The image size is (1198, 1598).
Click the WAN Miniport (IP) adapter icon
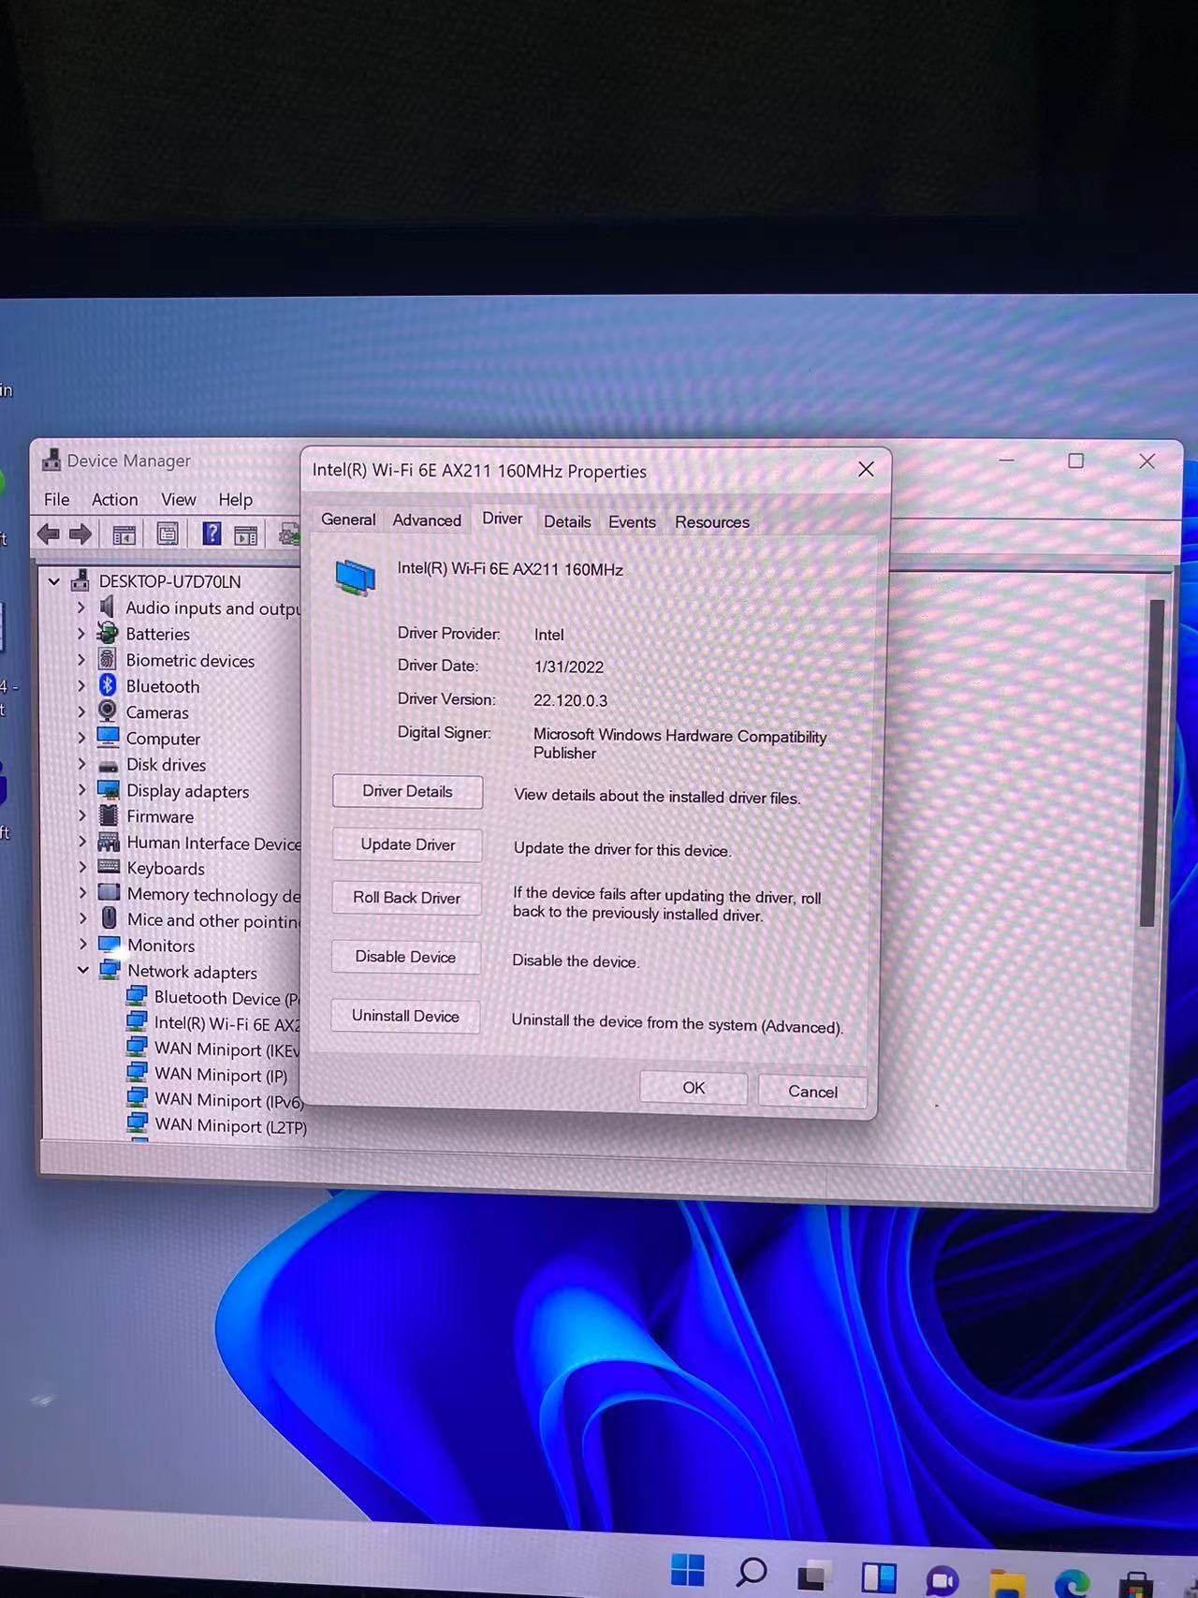pyautogui.click(x=137, y=1073)
